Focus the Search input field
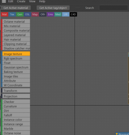Screen dimensions: 129x135 pos(113,8)
